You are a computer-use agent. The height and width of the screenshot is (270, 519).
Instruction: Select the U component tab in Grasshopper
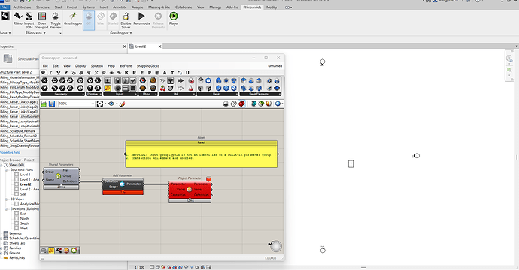187,73
